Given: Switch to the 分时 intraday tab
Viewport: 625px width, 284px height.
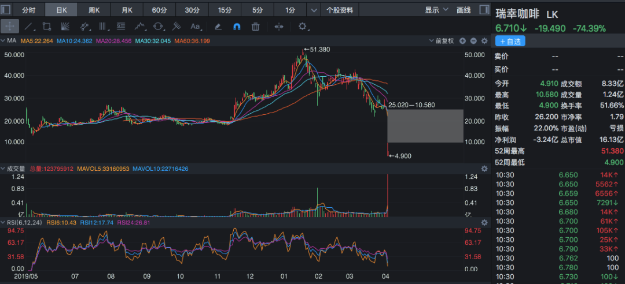Looking at the screenshot, I should point(28,10).
